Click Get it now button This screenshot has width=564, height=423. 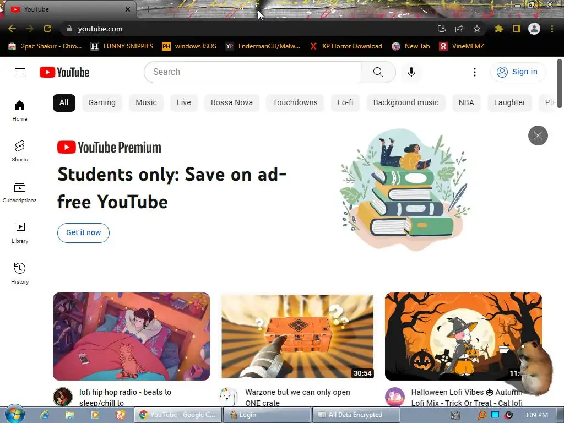point(84,233)
